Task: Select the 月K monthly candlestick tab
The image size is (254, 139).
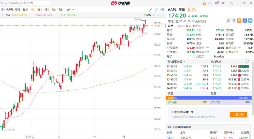Action: click(x=47, y=10)
